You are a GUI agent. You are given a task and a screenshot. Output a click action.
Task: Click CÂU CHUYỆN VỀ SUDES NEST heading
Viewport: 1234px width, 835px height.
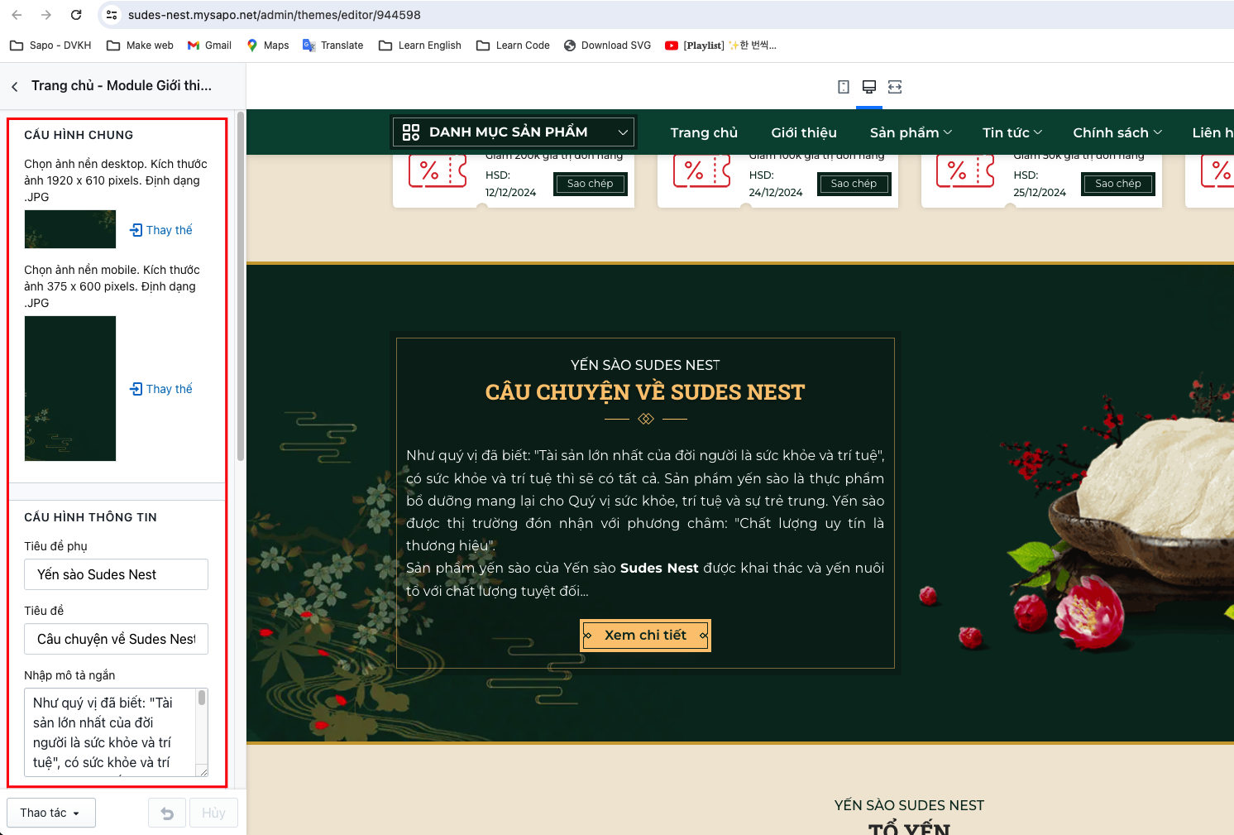coord(645,392)
